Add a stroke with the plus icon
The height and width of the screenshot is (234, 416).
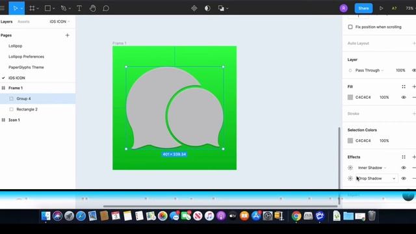click(x=413, y=114)
